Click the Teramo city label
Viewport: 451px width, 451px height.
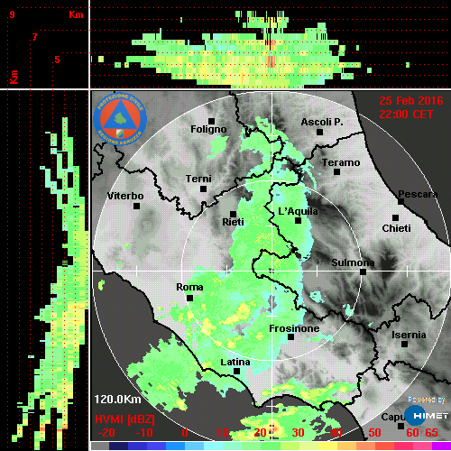341,162
